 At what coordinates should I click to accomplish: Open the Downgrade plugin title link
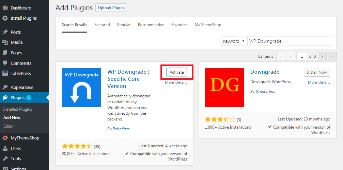[265, 72]
